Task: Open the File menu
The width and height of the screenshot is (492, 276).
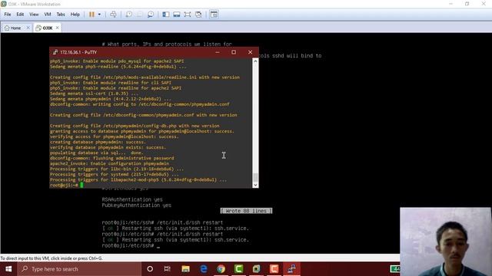Action: pos(8,15)
